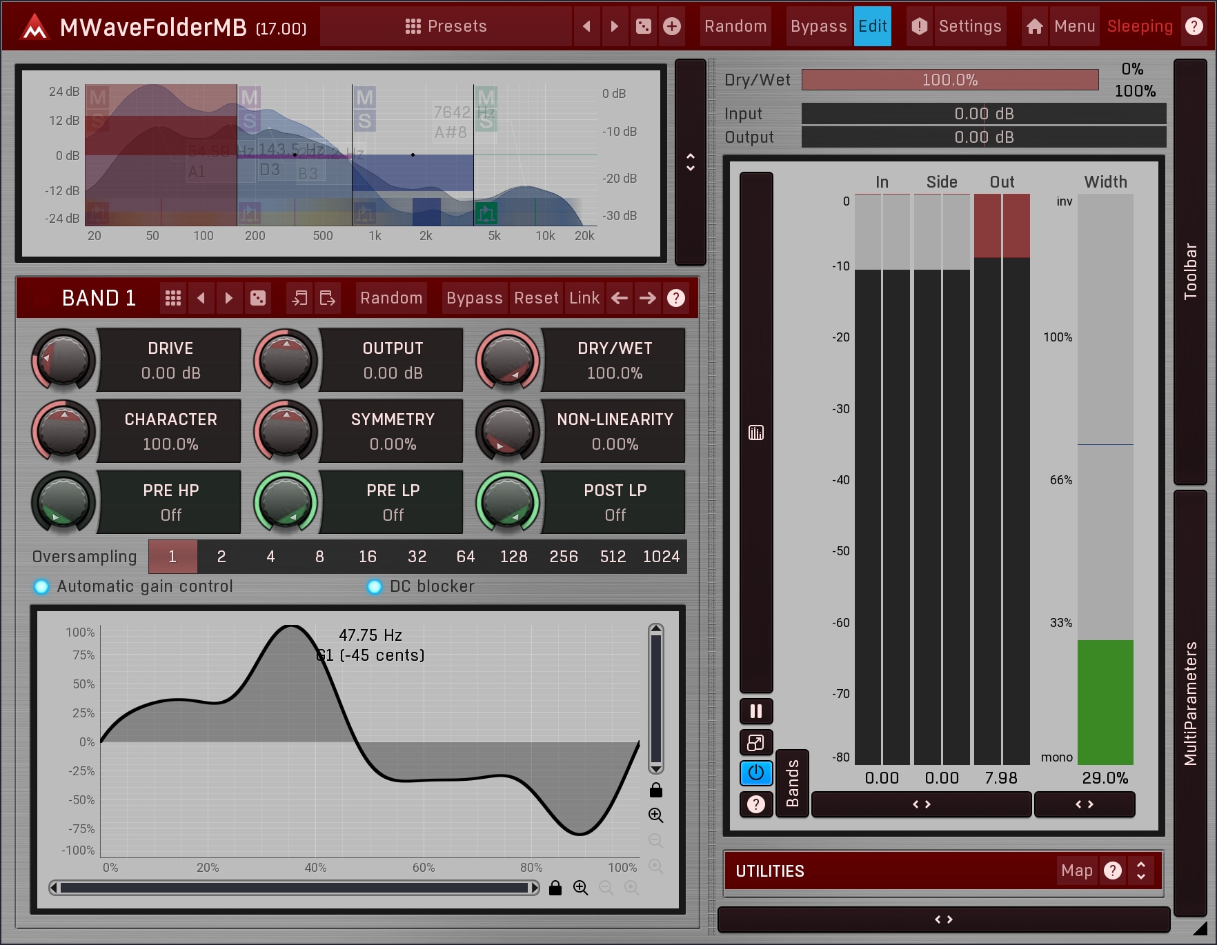The image size is (1217, 945).
Task: Click the Band 1 Reset button
Action: pos(536,298)
